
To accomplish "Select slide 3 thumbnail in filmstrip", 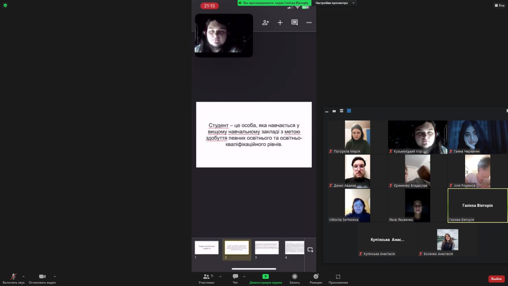I will pos(267,247).
